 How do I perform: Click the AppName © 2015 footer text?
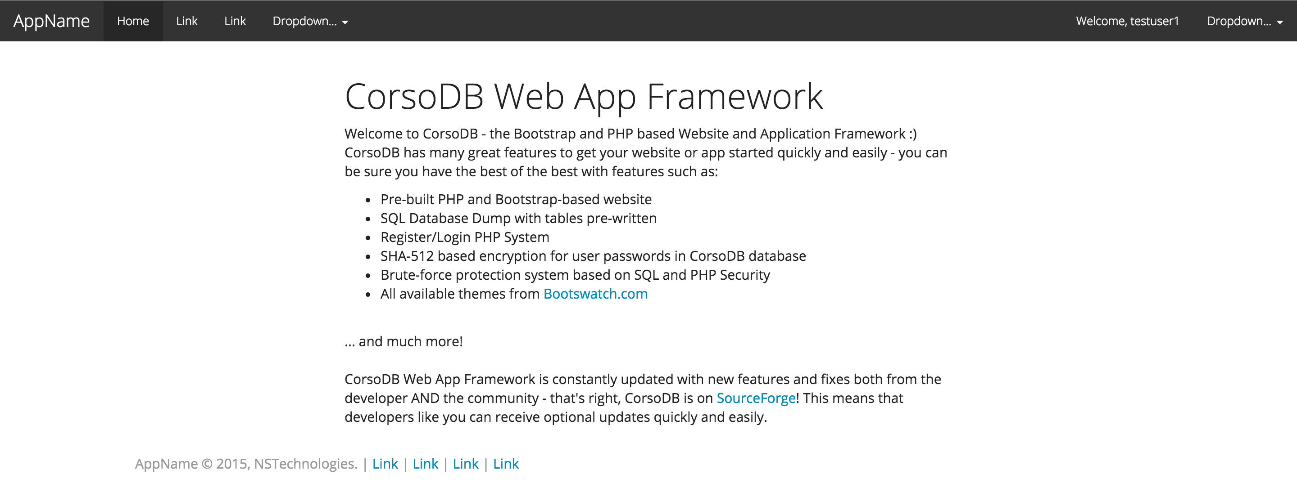pyautogui.click(x=246, y=464)
